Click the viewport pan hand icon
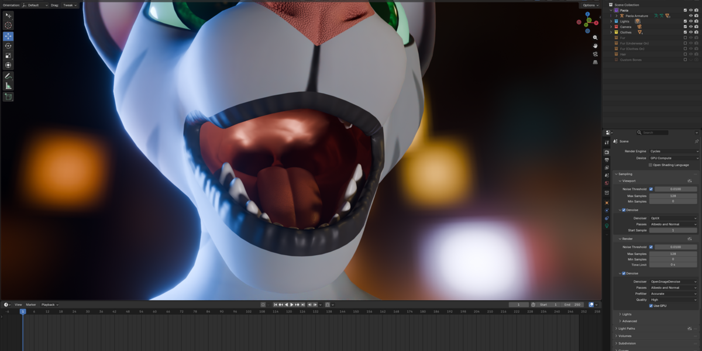Viewport: 702px width, 351px height. [595, 46]
